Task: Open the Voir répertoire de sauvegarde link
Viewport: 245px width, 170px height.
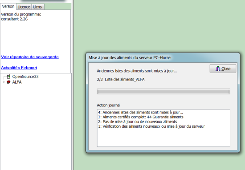Action: [x=30, y=57]
